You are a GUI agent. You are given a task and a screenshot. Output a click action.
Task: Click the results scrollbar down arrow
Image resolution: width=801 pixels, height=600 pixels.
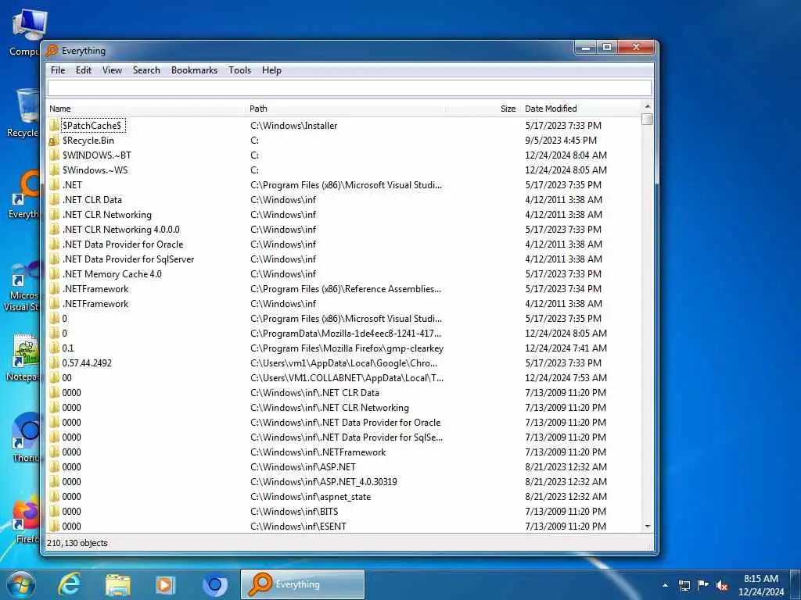pyautogui.click(x=647, y=526)
